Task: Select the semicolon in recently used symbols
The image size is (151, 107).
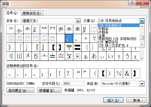Action: [44, 73]
